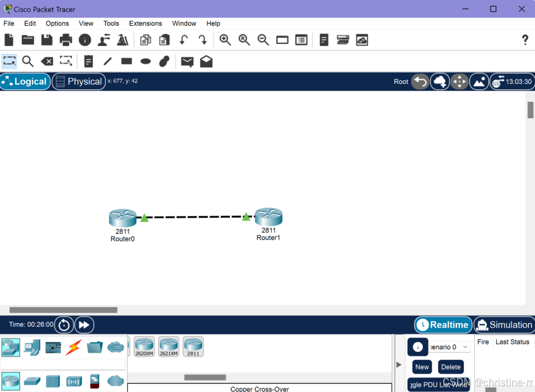535x392 pixels.
Task: Select the Components category
Action: [x=53, y=348]
